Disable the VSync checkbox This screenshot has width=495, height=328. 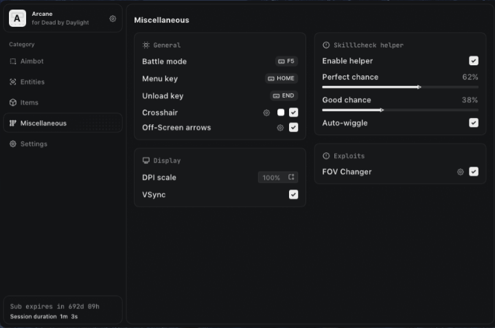tap(294, 195)
